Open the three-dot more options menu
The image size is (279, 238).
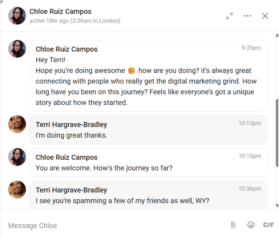247,16
